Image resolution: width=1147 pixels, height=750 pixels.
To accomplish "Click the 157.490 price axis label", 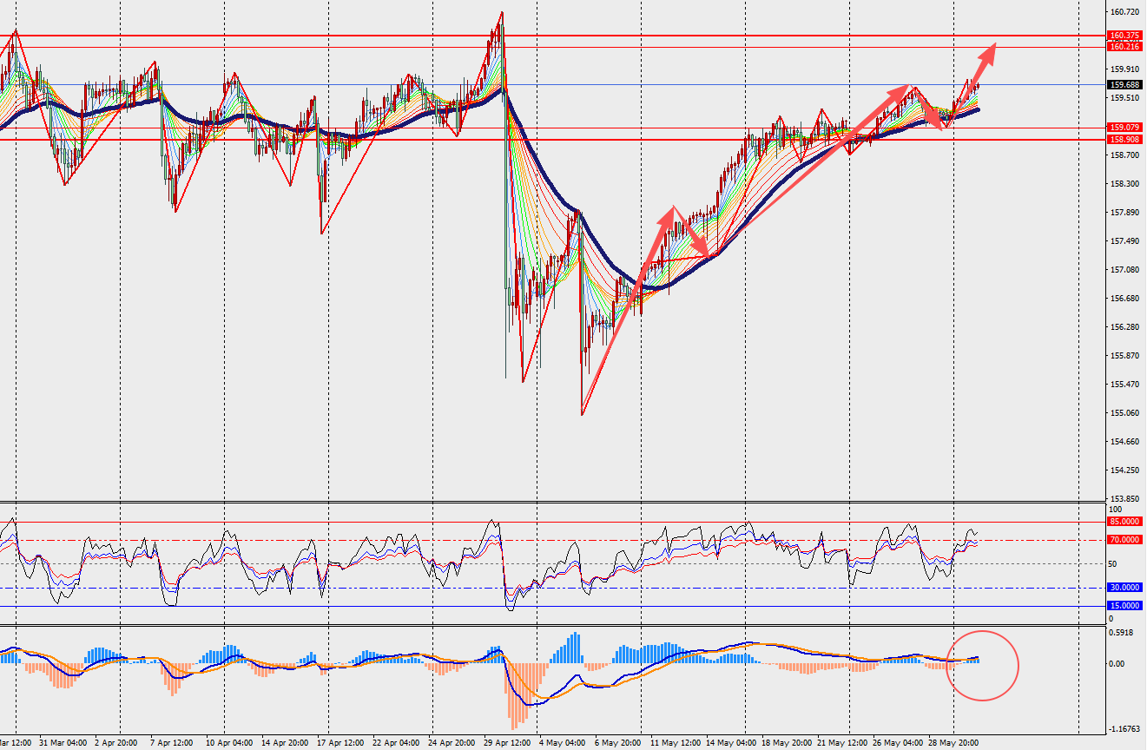I will point(1125,241).
